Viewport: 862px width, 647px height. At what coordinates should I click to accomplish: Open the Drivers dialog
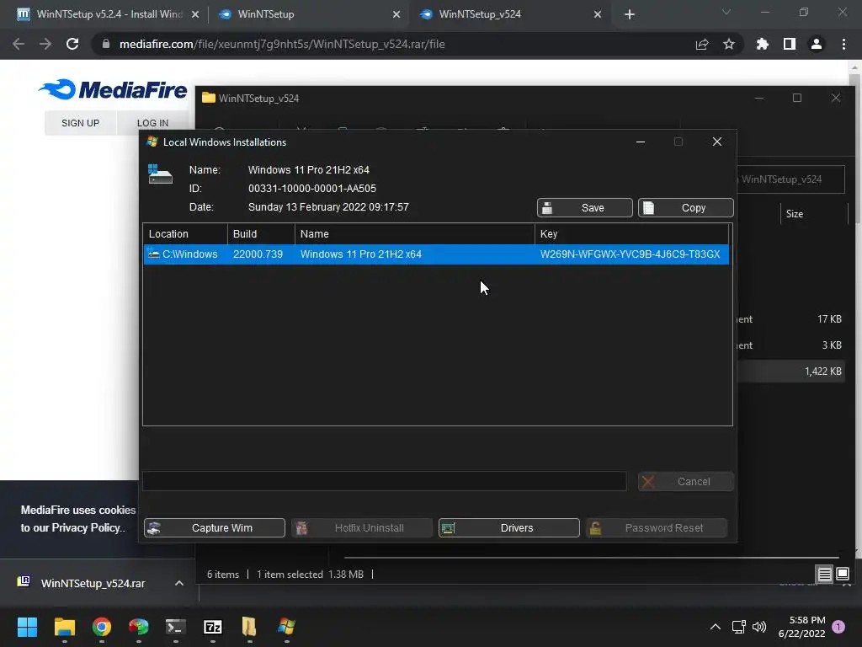508,527
